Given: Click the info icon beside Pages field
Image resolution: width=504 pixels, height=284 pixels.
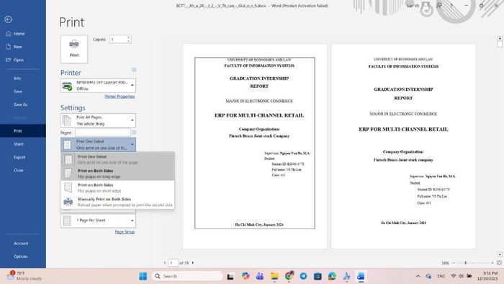Looking at the screenshot, I should (134, 133).
